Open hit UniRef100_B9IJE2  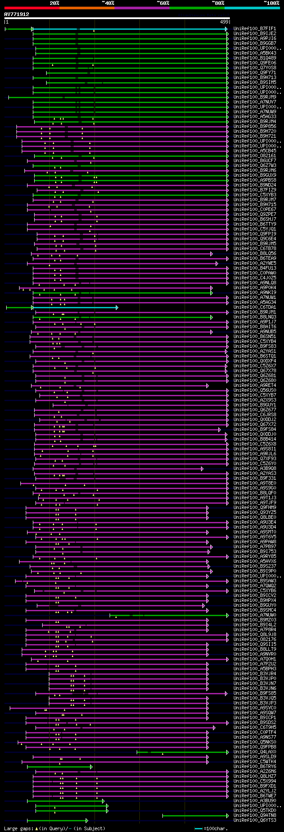coord(255,34)
